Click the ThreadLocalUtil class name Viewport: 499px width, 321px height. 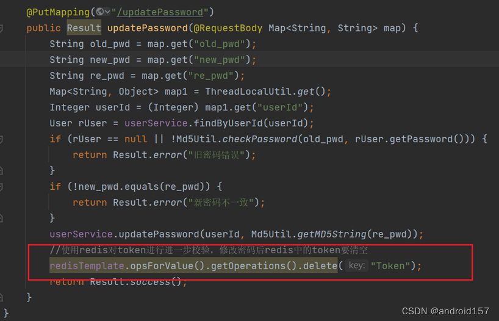pos(248,92)
